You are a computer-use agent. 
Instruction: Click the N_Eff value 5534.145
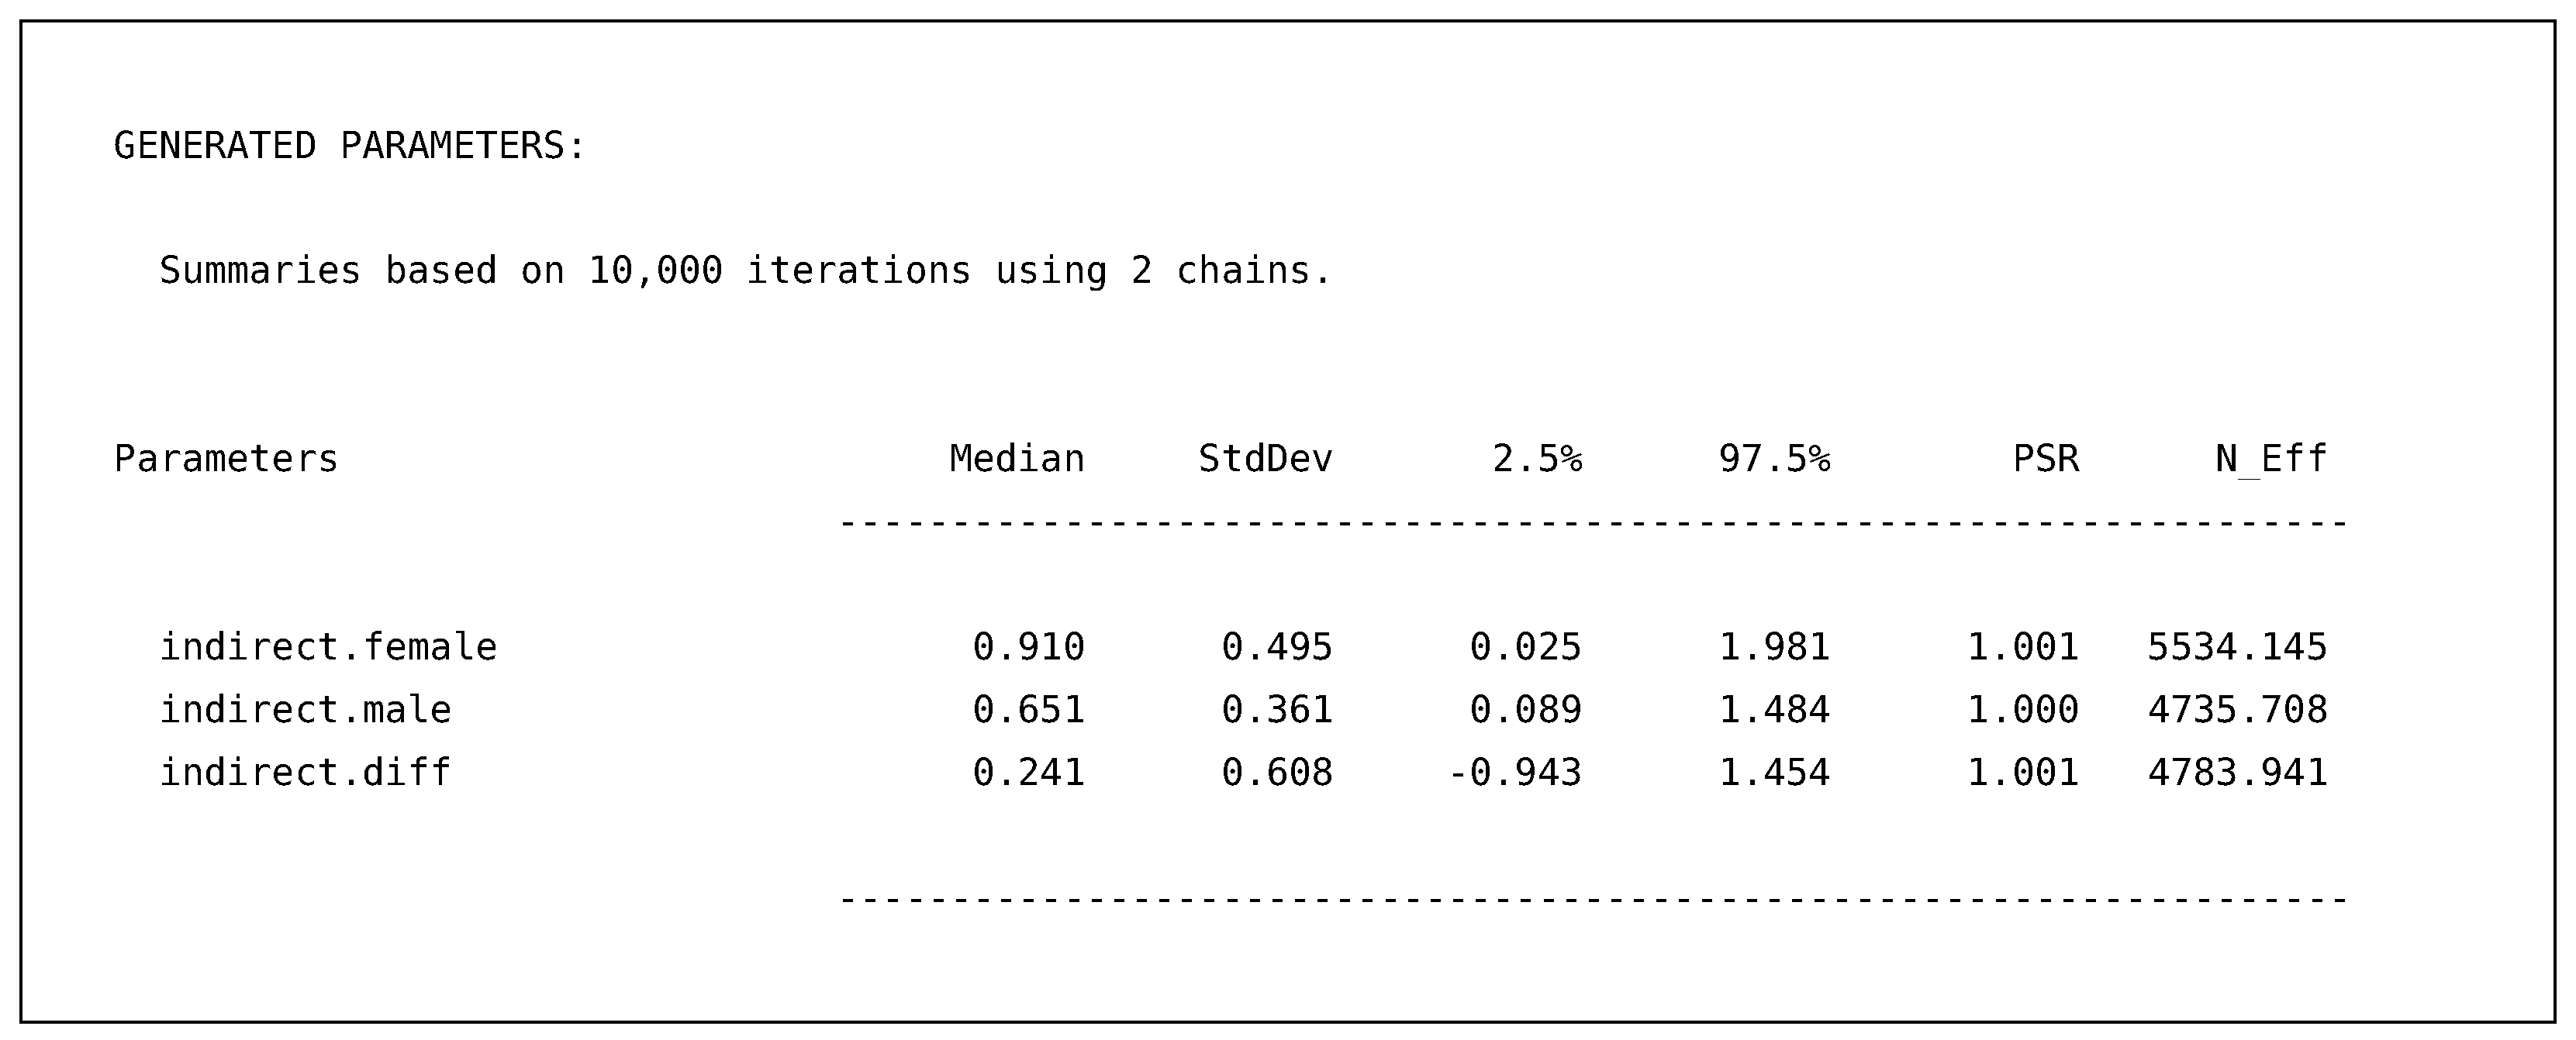(2237, 647)
